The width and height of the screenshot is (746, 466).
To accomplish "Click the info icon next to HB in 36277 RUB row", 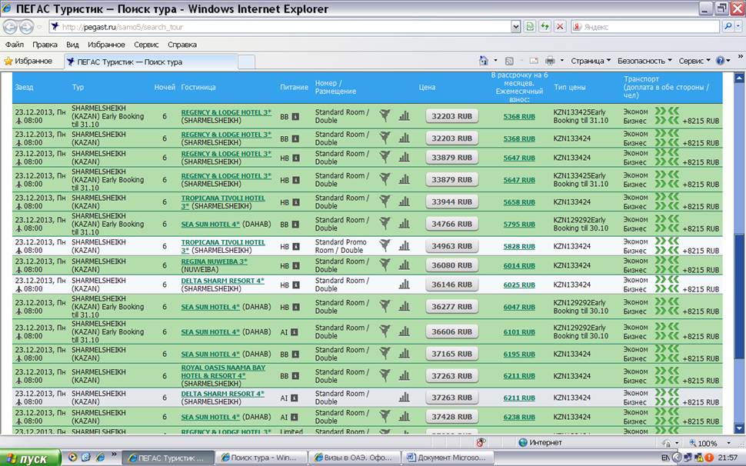I will 296,307.
